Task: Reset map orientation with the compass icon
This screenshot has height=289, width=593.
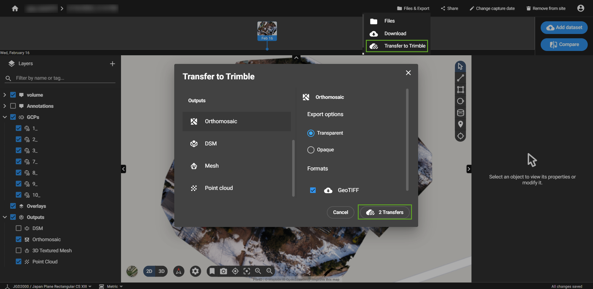Action: click(179, 271)
